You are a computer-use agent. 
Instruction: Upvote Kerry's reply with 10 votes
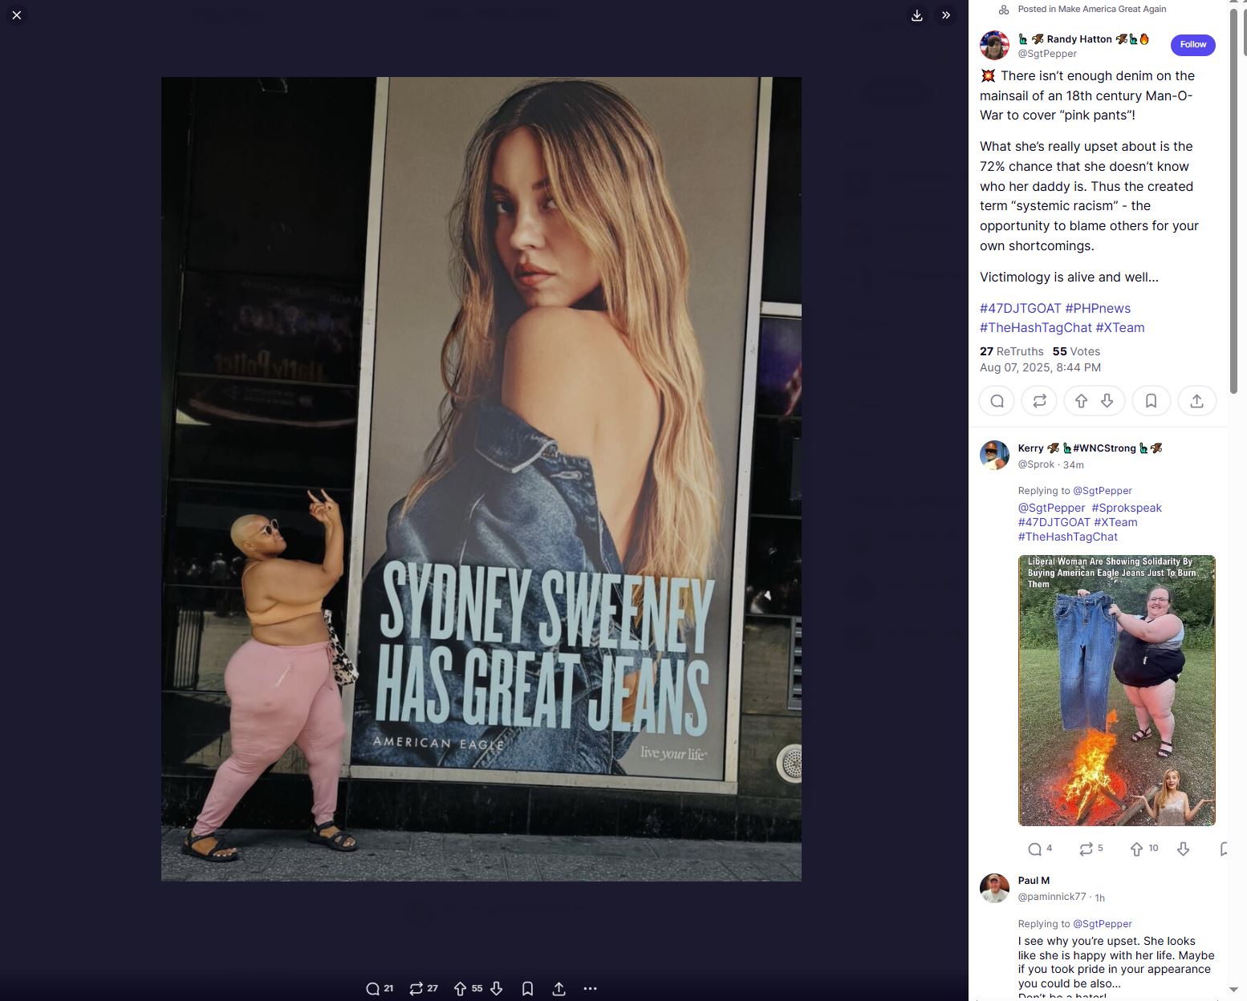(1136, 849)
